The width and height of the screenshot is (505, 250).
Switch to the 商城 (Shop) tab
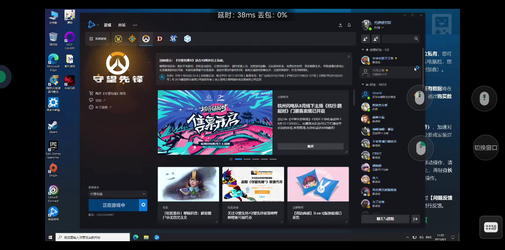122,25
